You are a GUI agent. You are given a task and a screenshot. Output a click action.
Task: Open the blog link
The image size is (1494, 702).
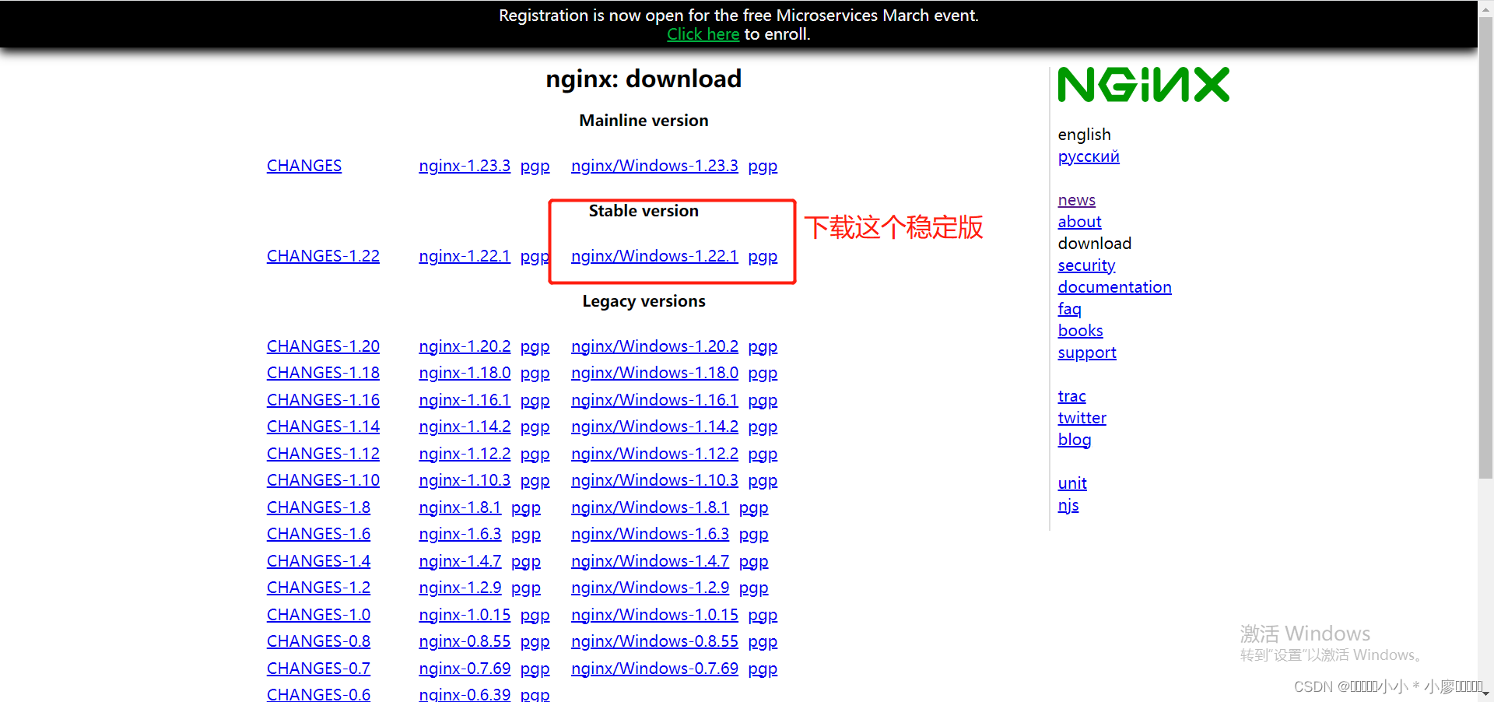[1075, 440]
